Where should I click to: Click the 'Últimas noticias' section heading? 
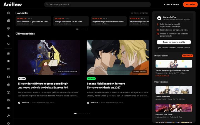[25, 34]
